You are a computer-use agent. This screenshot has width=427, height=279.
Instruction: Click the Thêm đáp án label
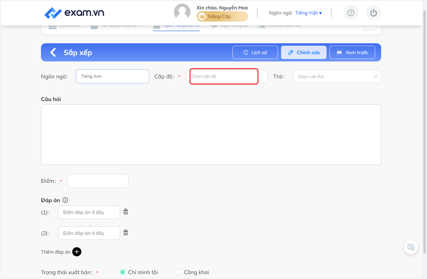56,252
